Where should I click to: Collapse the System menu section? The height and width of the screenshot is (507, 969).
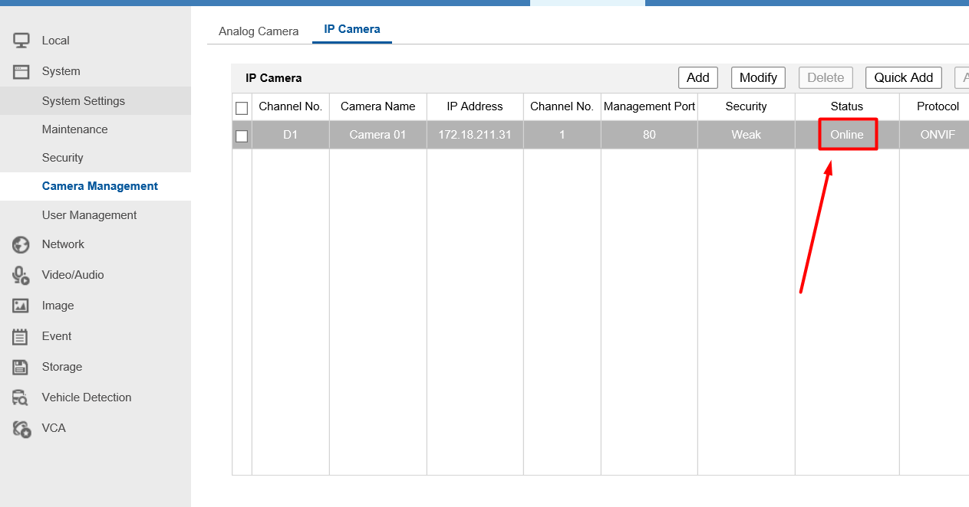[61, 71]
